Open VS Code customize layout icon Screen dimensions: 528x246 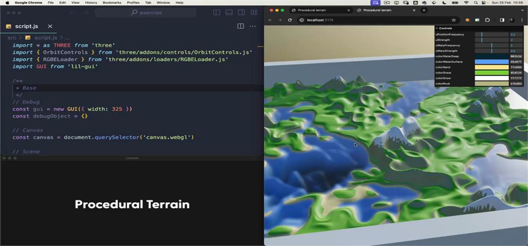(254, 13)
